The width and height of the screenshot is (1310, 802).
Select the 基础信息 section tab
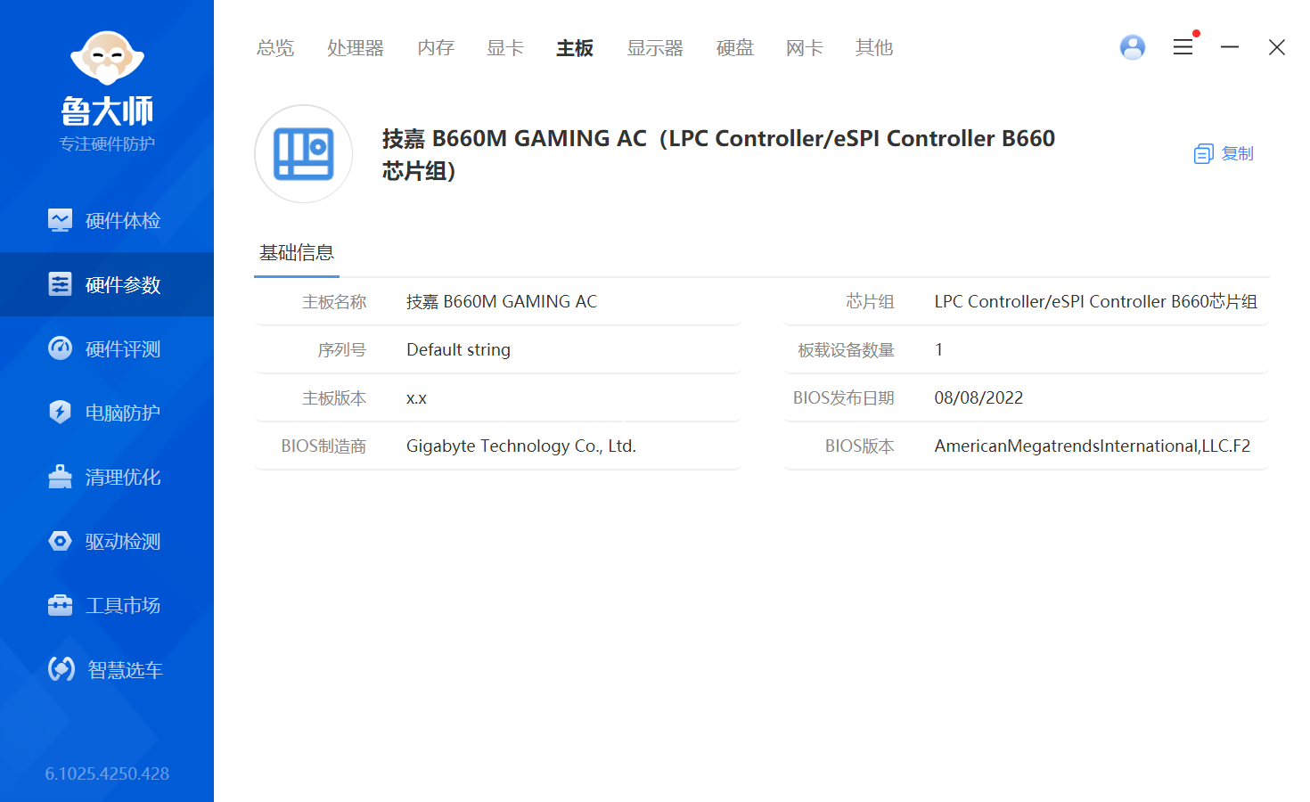(x=297, y=253)
